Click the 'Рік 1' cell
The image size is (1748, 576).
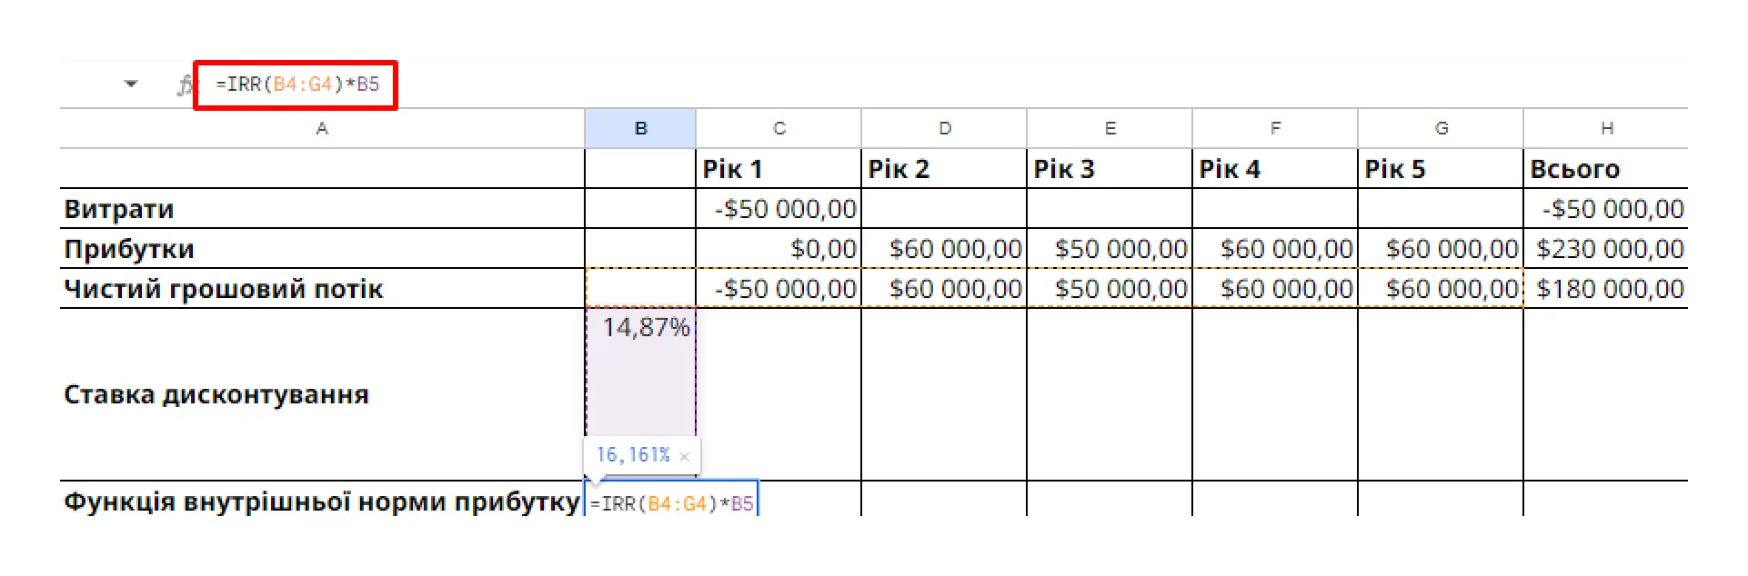[x=779, y=169]
